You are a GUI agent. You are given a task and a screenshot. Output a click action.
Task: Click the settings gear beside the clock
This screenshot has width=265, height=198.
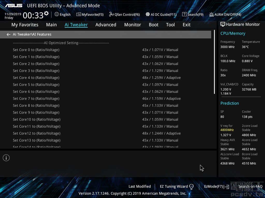click(46, 13)
